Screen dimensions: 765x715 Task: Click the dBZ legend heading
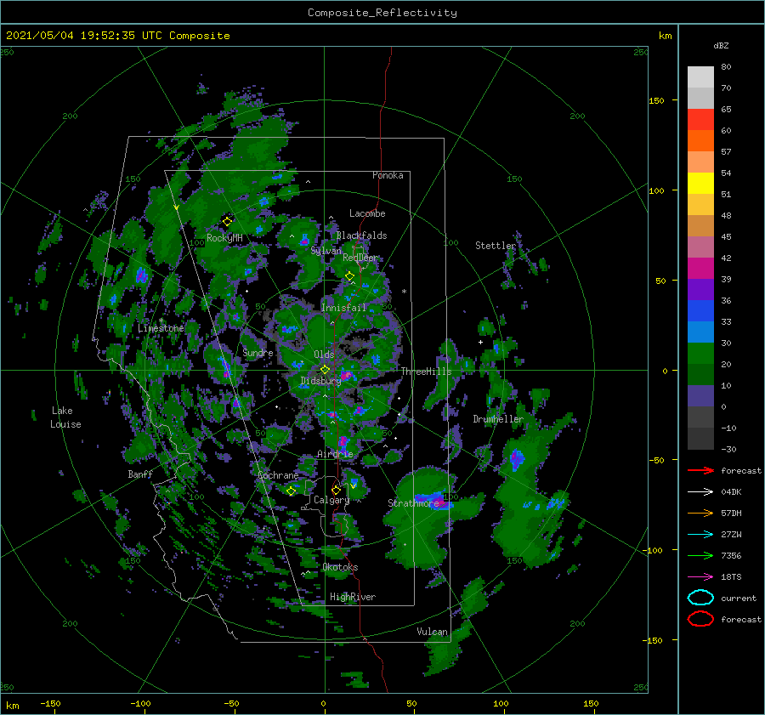click(721, 46)
